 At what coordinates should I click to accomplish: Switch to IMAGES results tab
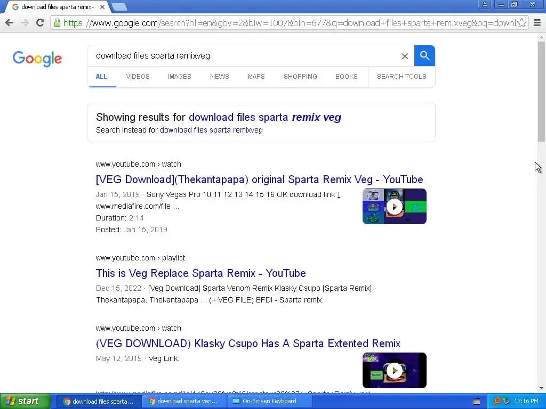click(x=180, y=77)
